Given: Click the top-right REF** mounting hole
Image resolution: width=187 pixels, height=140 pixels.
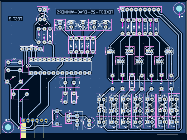Looking at the screenshot, I should coord(179,9).
